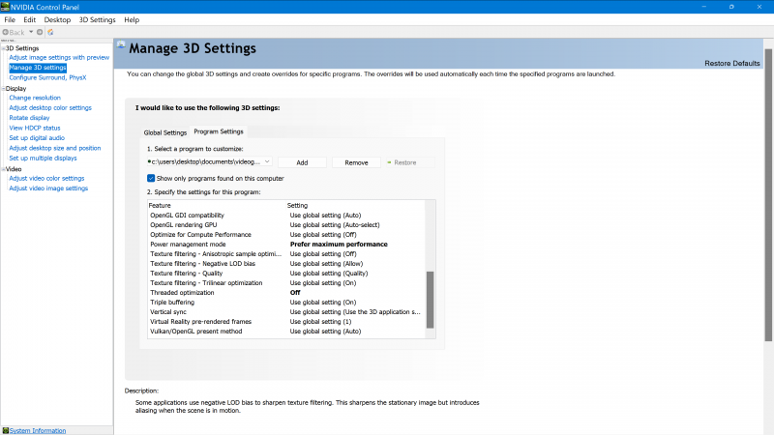This screenshot has width=774, height=435.
Task: Toggle Show only programs found on this computer
Action: [151, 178]
